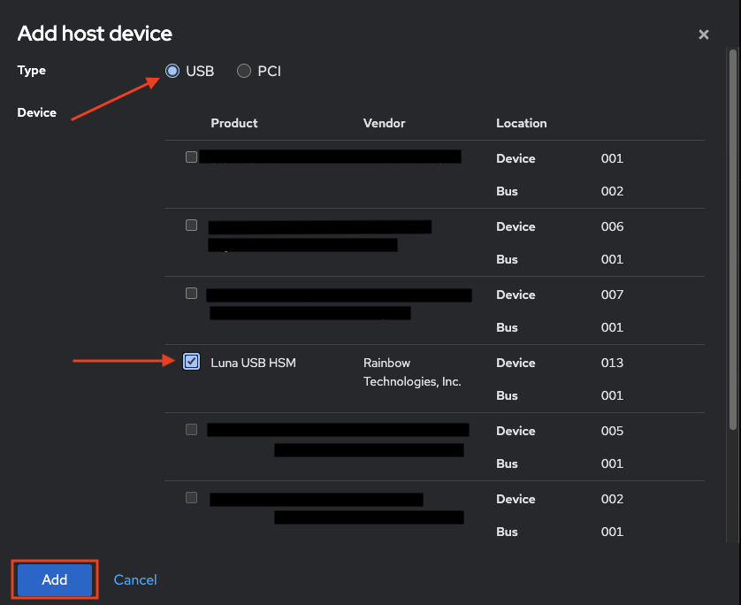The width and height of the screenshot is (741, 605).
Task: Check the device listed as Device 007
Action: point(191,293)
